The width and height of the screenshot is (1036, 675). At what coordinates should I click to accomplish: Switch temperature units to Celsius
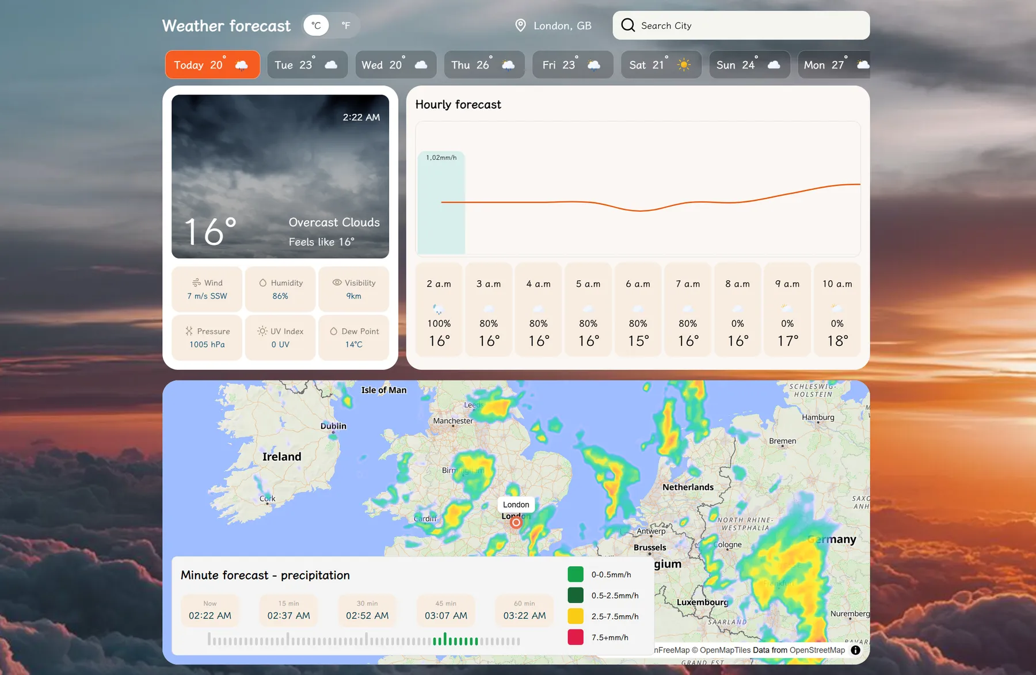tap(316, 25)
